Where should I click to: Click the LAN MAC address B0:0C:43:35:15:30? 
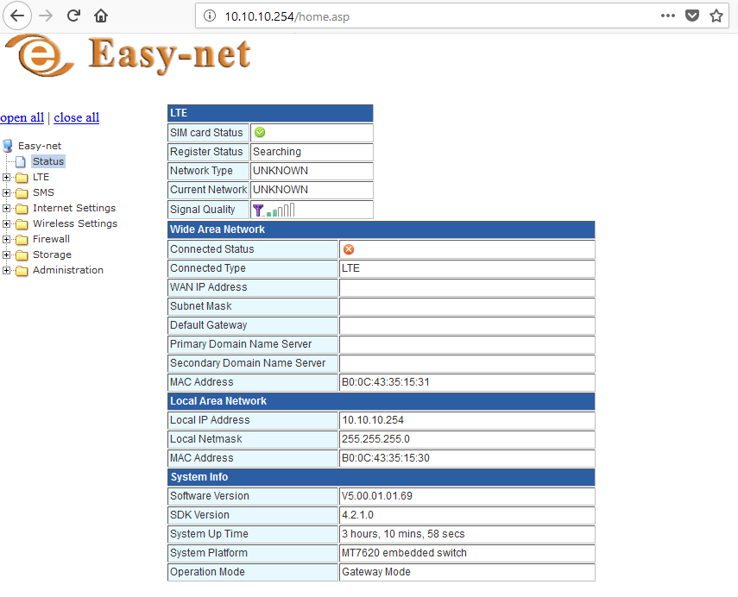[x=386, y=458]
